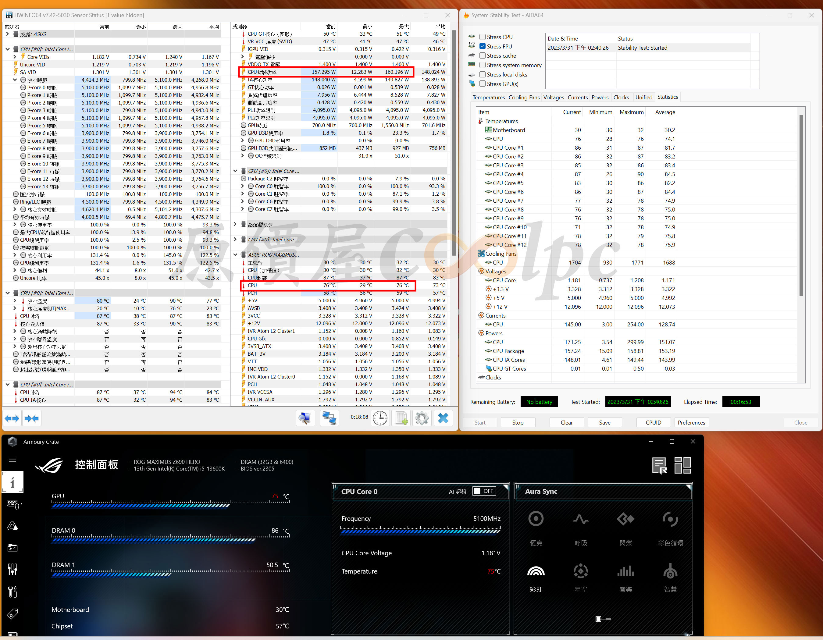
Task: Enable Stress system memory checkbox
Action: (x=482, y=65)
